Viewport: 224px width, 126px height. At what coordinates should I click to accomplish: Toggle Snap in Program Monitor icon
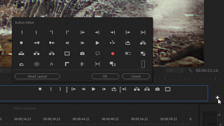[x=97, y=64]
